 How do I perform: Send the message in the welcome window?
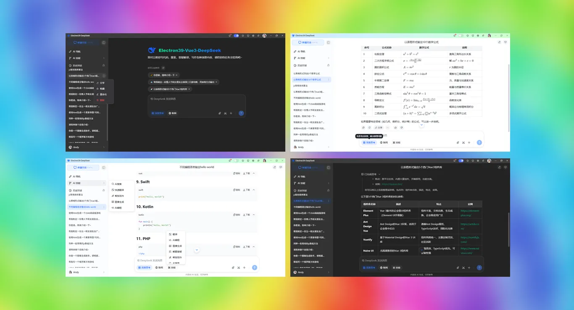(241, 113)
